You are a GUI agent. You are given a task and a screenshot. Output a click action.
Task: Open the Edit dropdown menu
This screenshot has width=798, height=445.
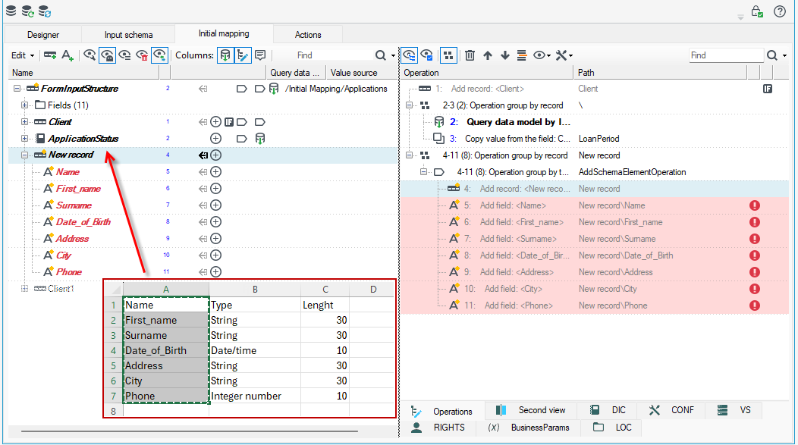(23, 55)
